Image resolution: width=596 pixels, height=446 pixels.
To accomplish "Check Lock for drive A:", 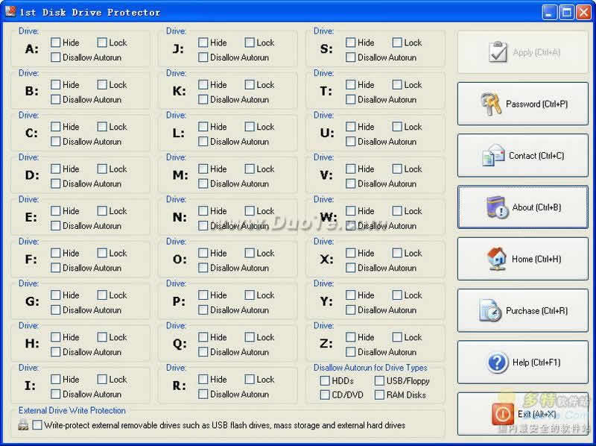I will [102, 43].
